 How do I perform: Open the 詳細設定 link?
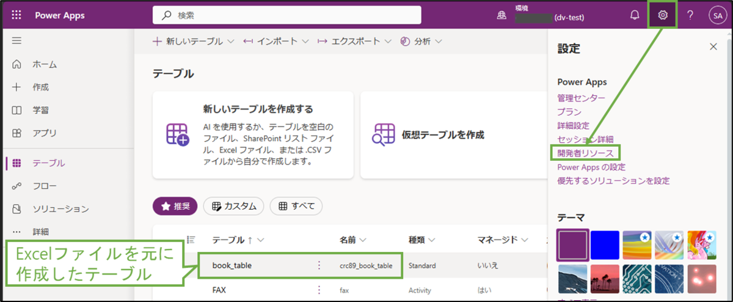(x=574, y=126)
